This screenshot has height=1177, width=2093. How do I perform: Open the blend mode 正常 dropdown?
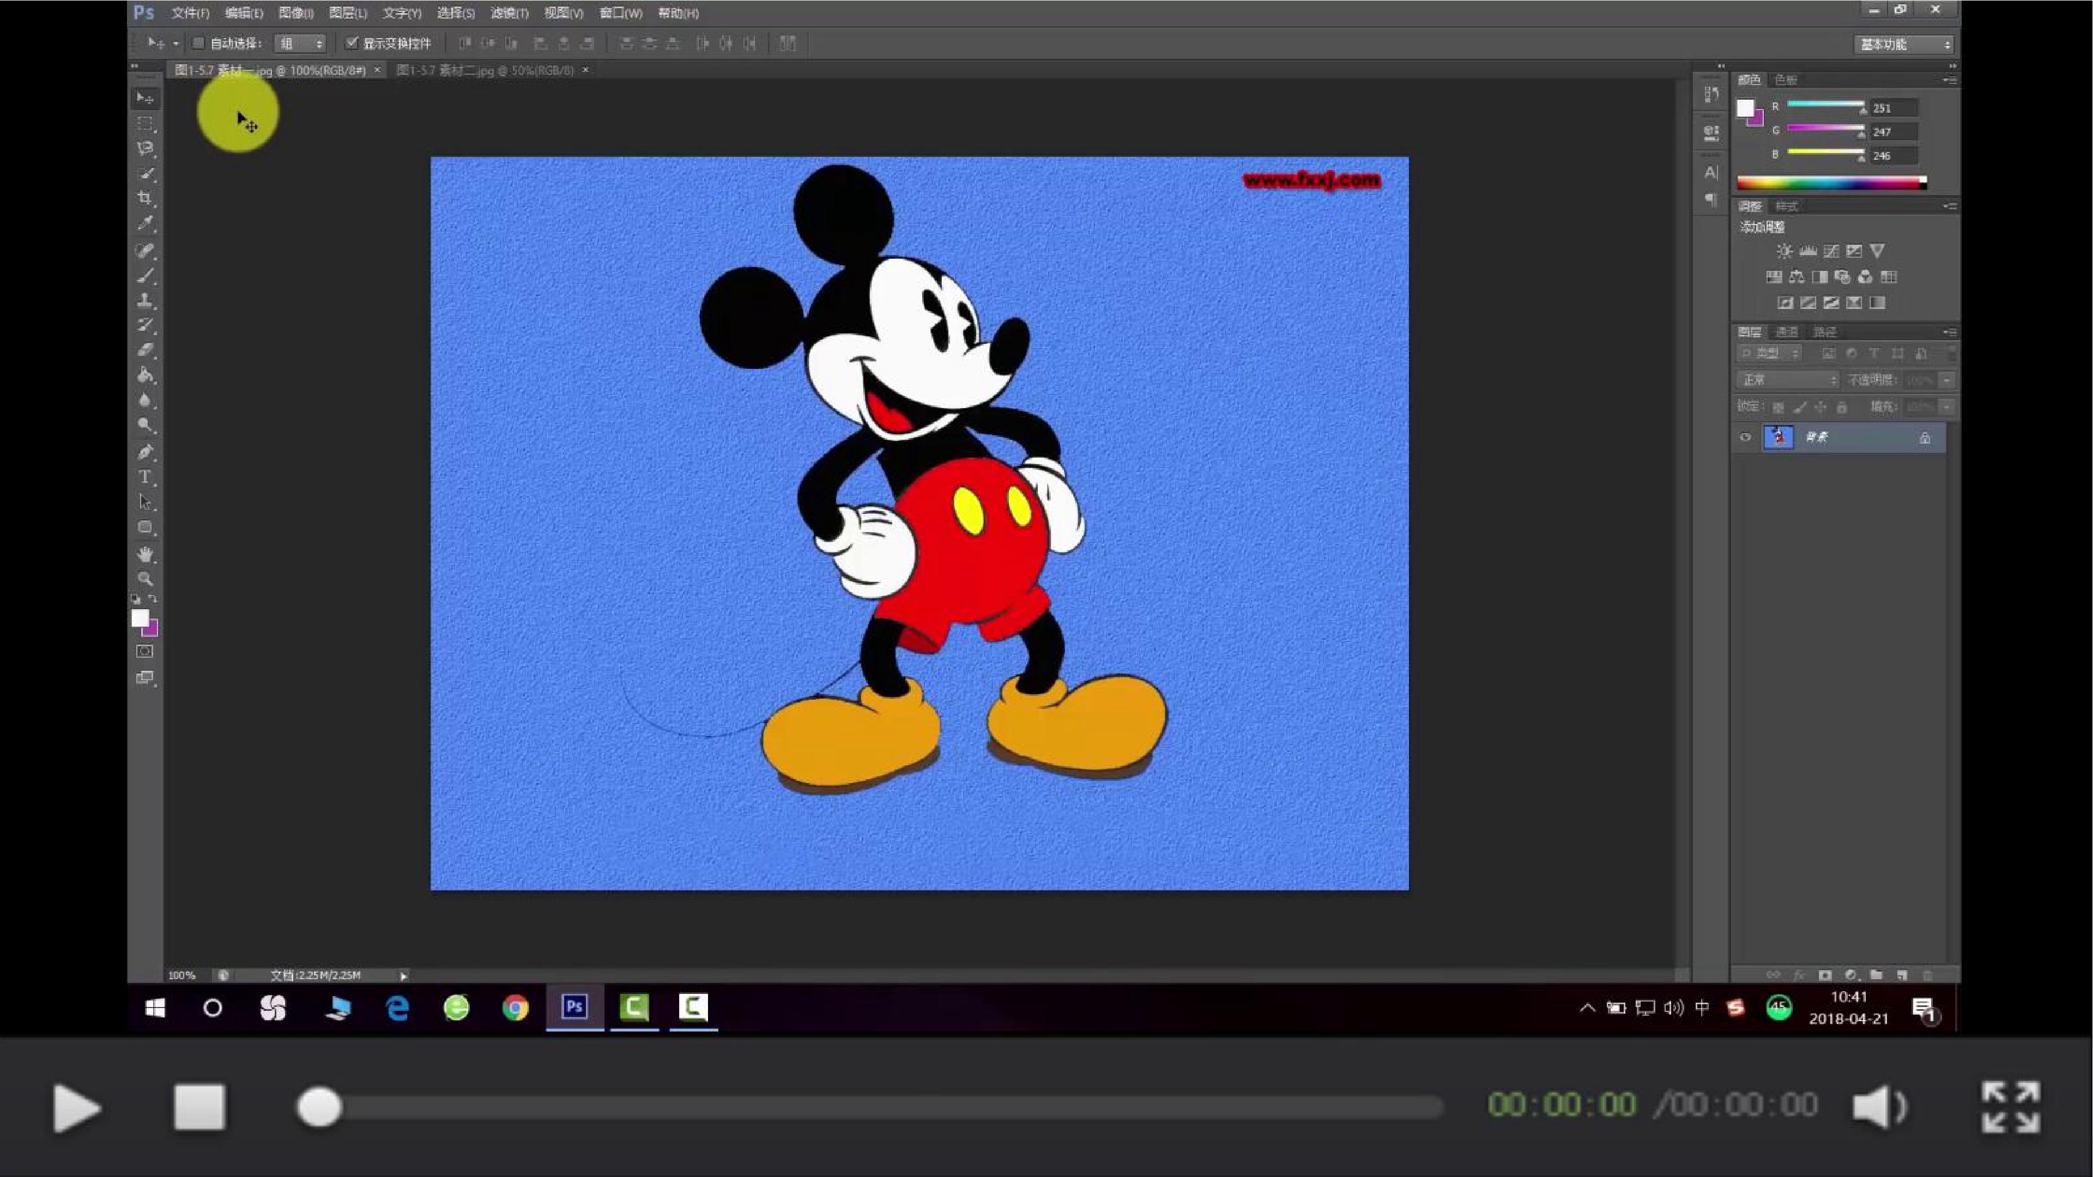pyautogui.click(x=1788, y=380)
